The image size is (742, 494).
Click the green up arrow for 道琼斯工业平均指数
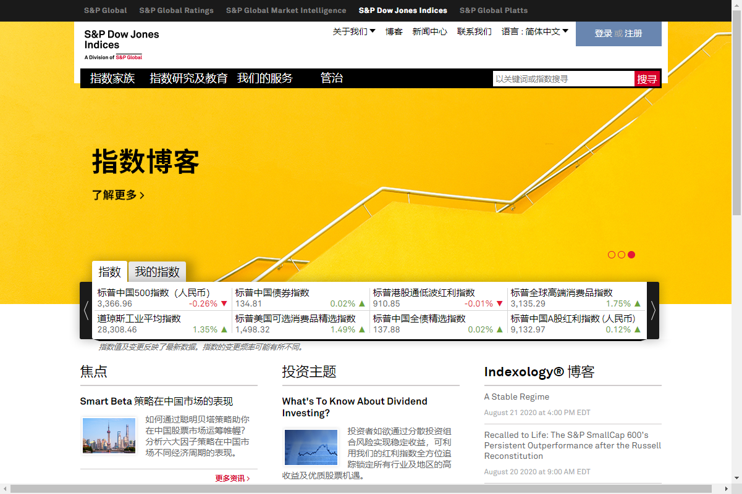point(224,330)
